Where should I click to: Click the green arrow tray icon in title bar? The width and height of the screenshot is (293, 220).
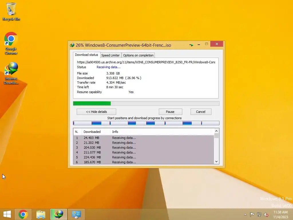click(x=191, y=45)
